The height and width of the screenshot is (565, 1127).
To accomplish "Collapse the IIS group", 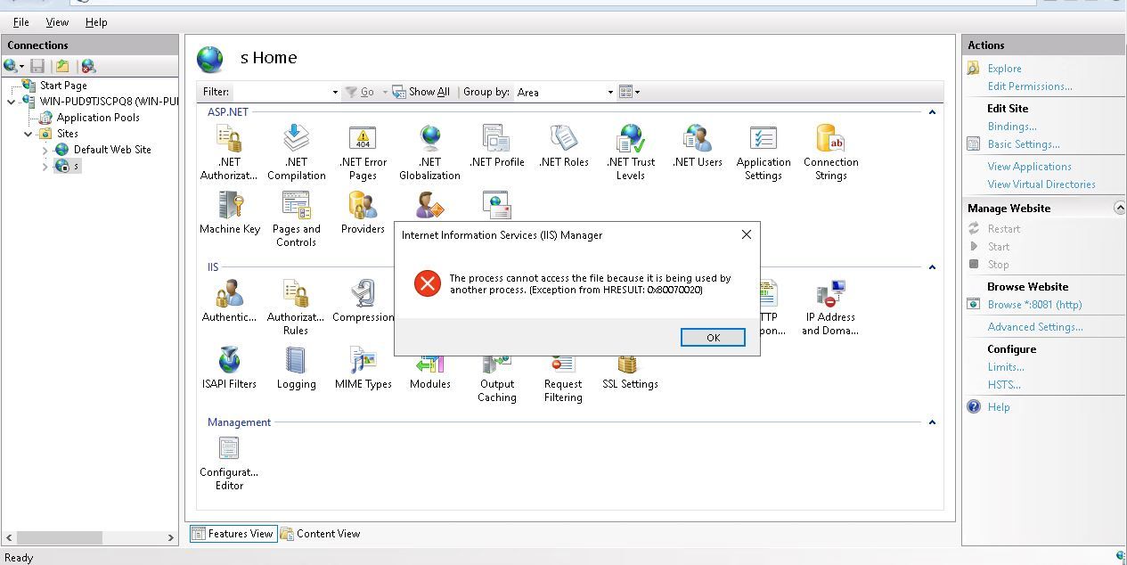I will click(932, 267).
